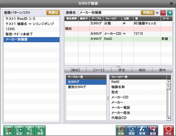Close the カタログ検索 dialog
This screenshot has width=176, height=136.
pyautogui.click(x=171, y=3)
